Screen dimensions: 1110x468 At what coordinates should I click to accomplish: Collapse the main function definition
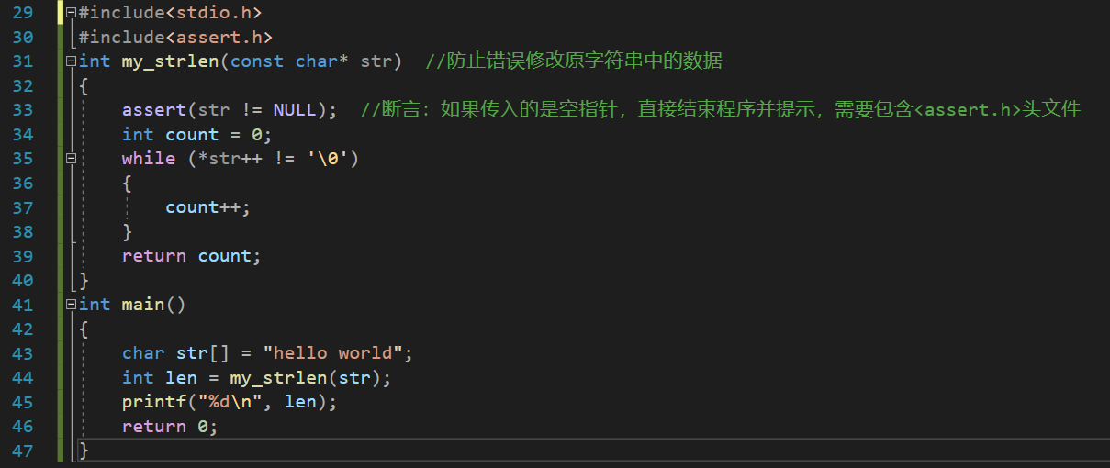(71, 305)
